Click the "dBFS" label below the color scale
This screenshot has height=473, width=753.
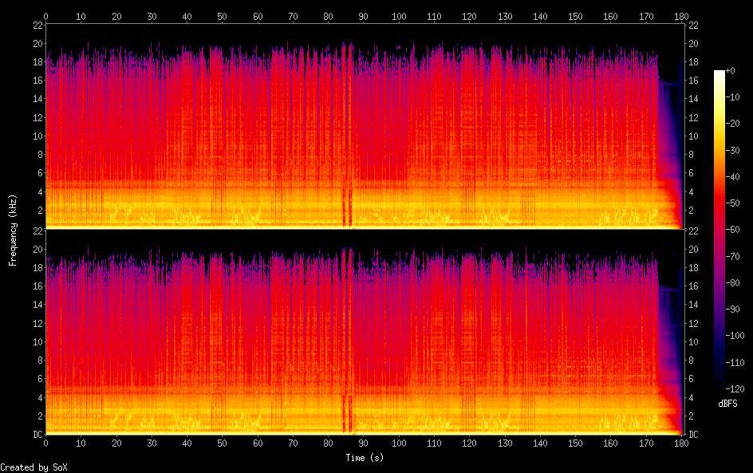[x=727, y=404]
